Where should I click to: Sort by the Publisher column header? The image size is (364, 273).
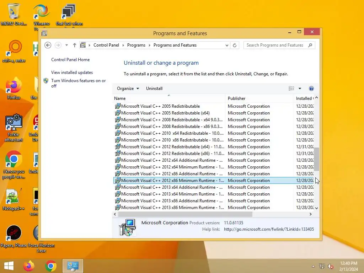click(259, 98)
